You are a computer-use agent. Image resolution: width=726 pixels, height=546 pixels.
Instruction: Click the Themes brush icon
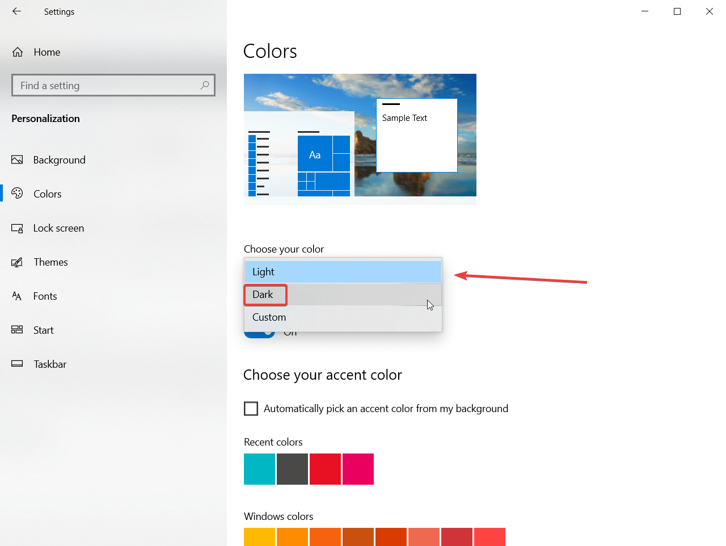point(17,262)
